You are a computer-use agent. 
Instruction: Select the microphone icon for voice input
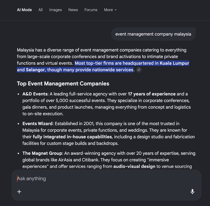(192, 192)
